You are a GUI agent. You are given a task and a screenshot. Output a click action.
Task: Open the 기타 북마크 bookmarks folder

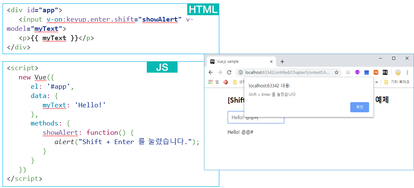(x=397, y=82)
